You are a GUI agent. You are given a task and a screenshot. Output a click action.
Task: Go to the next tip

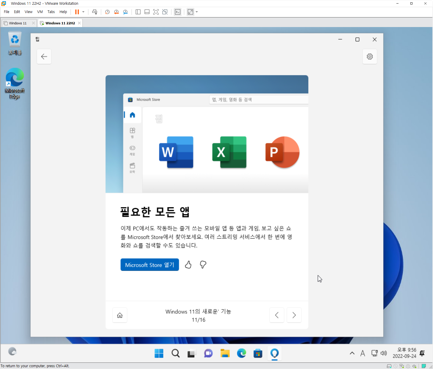click(x=294, y=315)
